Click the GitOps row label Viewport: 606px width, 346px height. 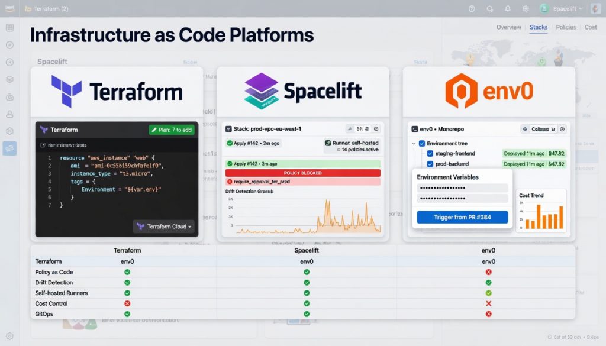44,314
